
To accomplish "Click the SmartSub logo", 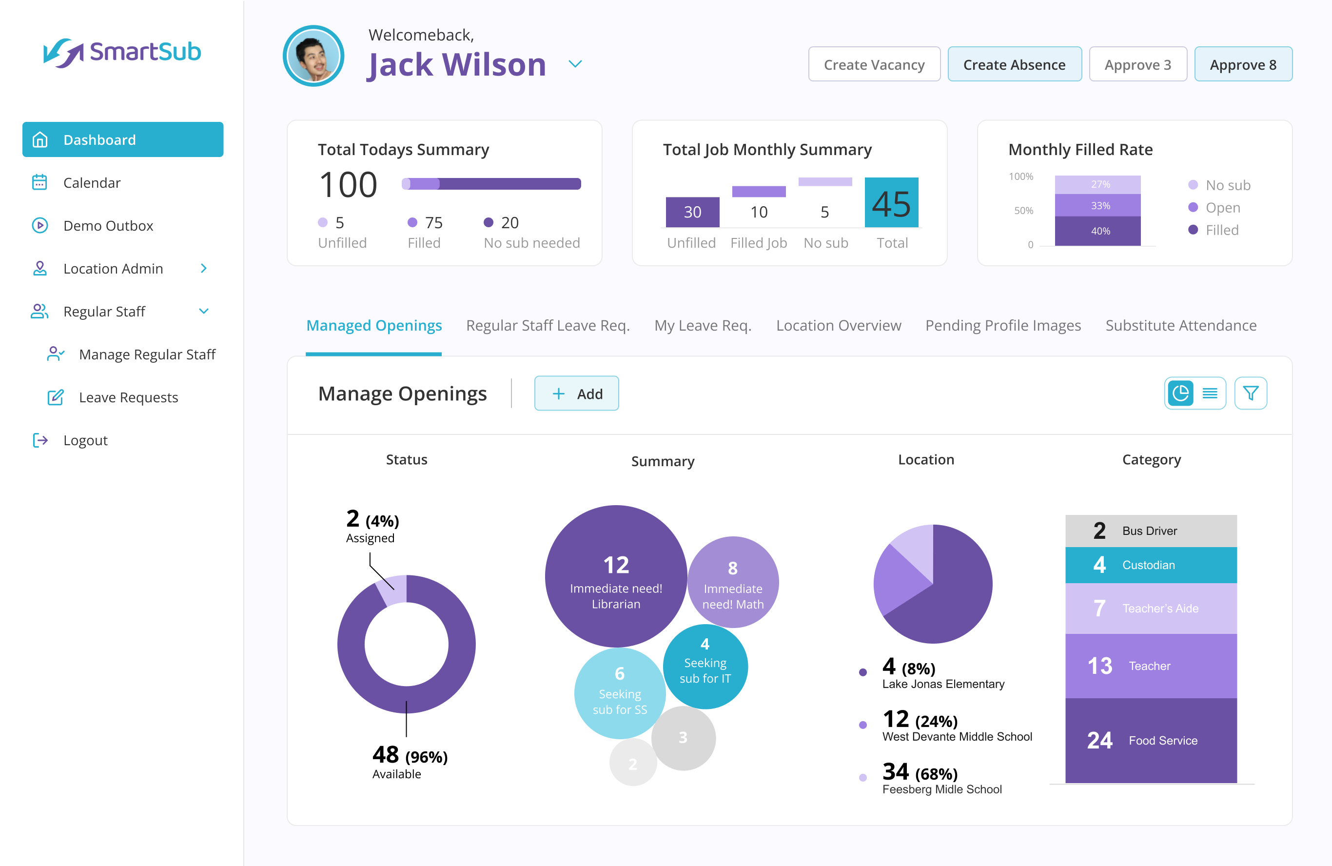I will pos(122,53).
